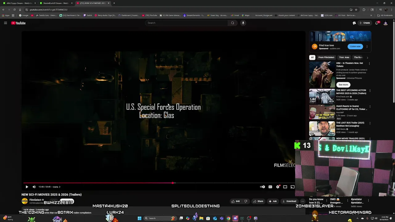Cast video with the Play on TV icon
Viewport: 395px width, 222px height.
(293, 187)
